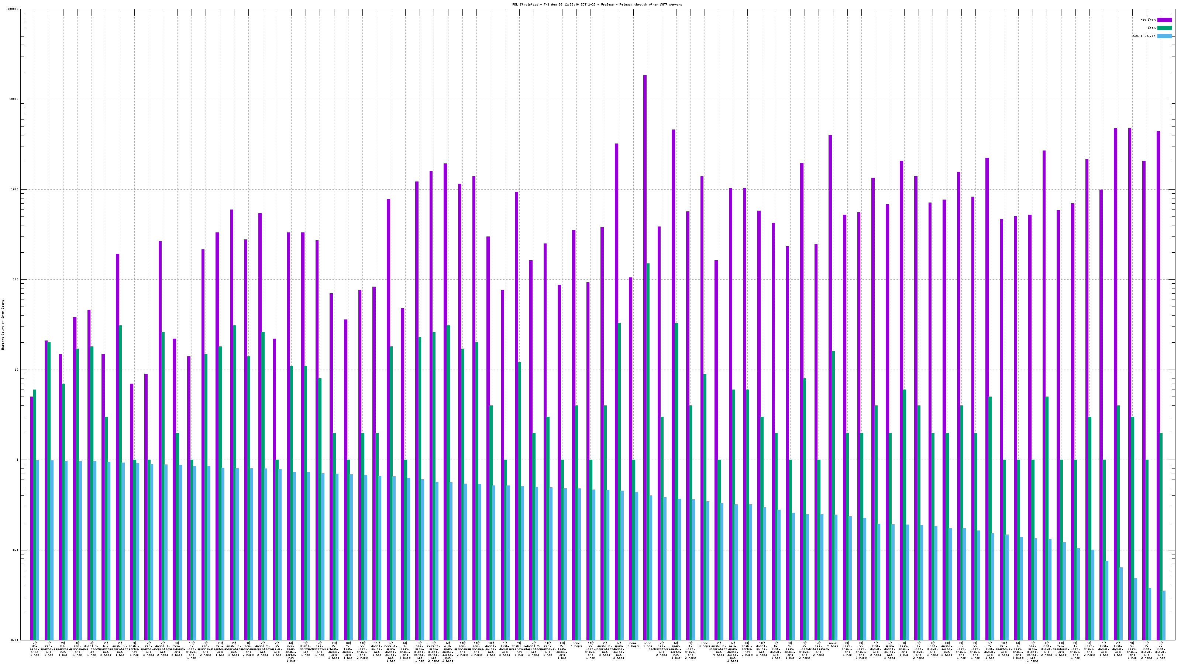Click the shortest blue bar at far right

point(1164,615)
